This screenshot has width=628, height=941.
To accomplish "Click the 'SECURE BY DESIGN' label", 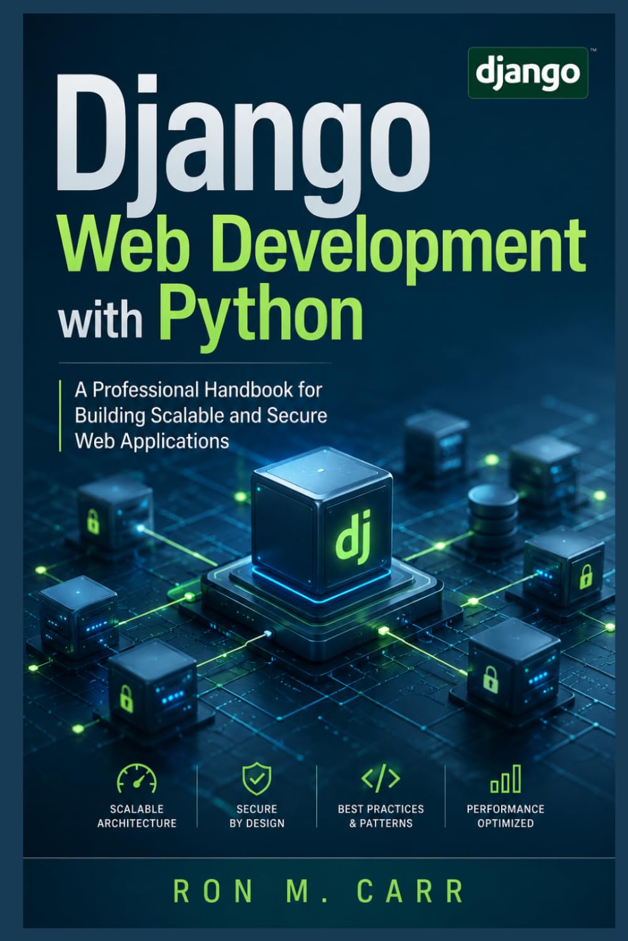I will click(x=257, y=816).
